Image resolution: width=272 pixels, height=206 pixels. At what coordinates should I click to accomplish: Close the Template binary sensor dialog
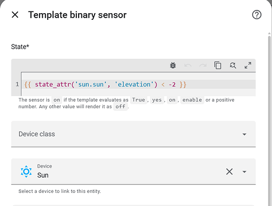[x=15, y=15]
